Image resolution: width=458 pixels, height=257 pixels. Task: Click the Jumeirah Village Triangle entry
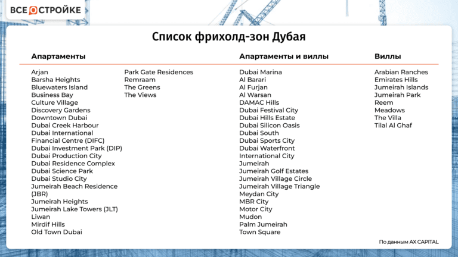coord(279,186)
